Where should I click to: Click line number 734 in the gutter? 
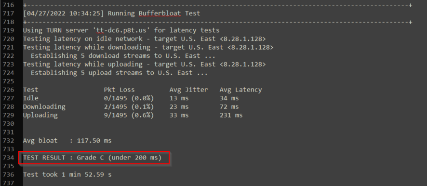[x=8, y=158]
